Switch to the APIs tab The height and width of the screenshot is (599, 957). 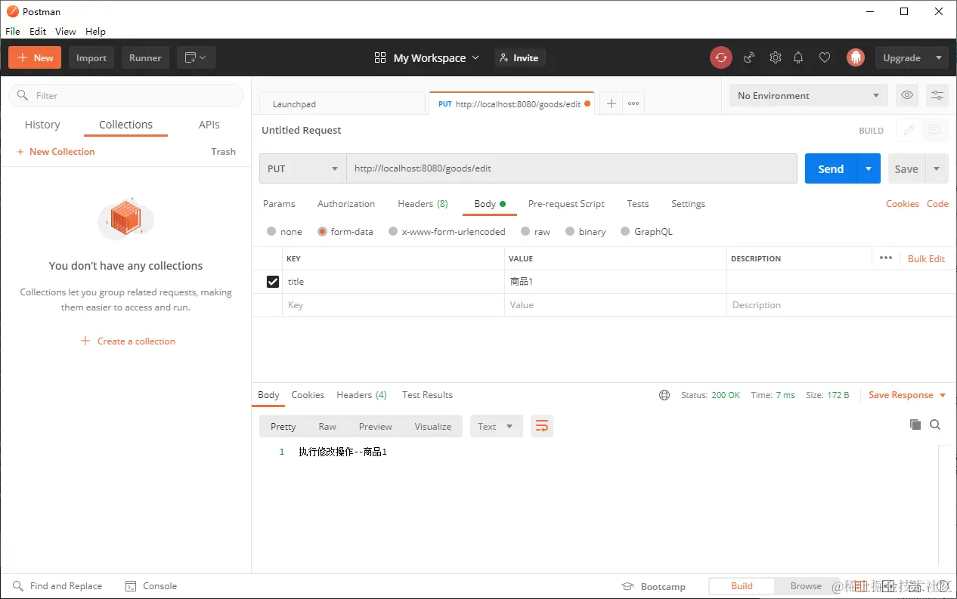tap(209, 125)
